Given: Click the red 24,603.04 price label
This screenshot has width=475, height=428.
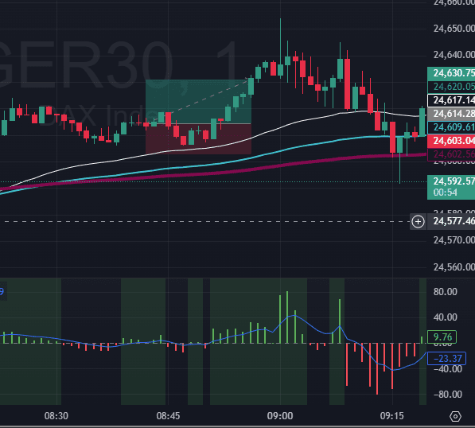Looking at the screenshot, I should tap(451, 141).
